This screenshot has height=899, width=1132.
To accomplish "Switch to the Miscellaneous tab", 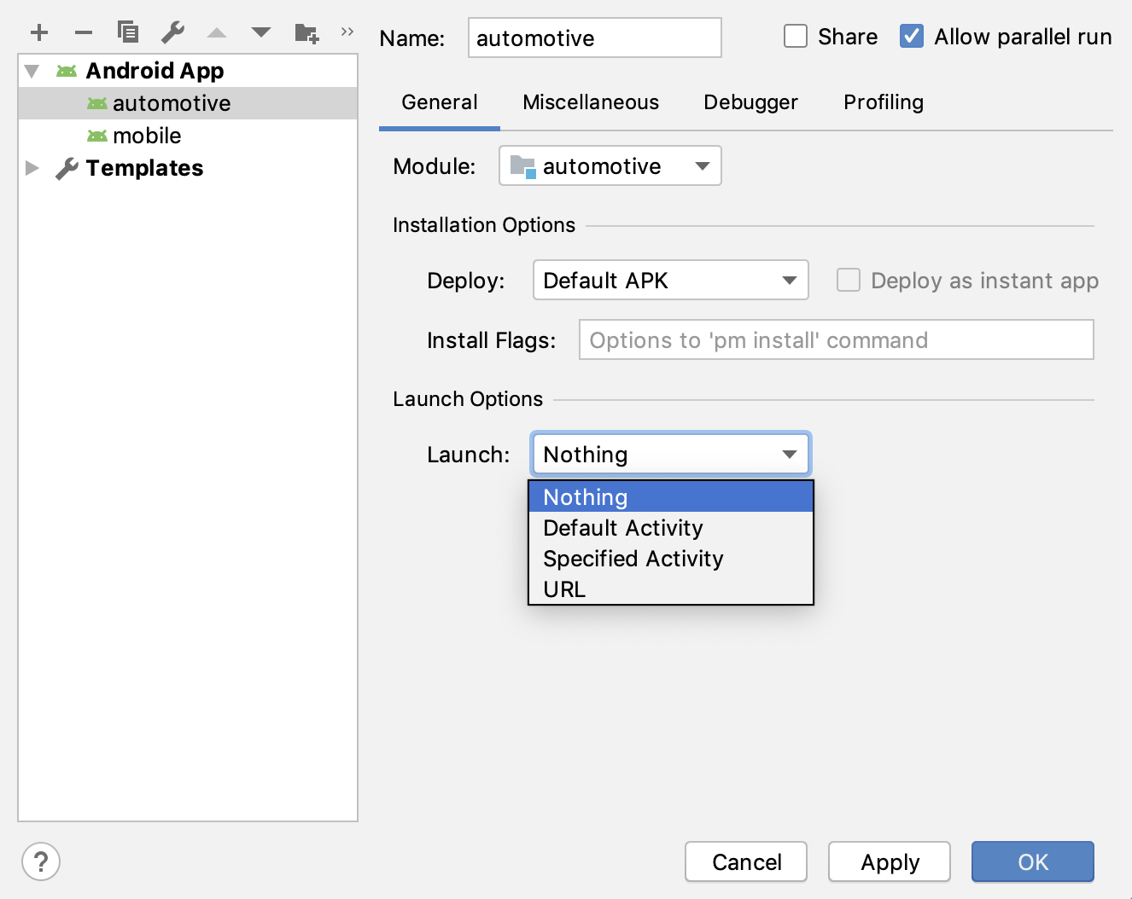I will (590, 101).
